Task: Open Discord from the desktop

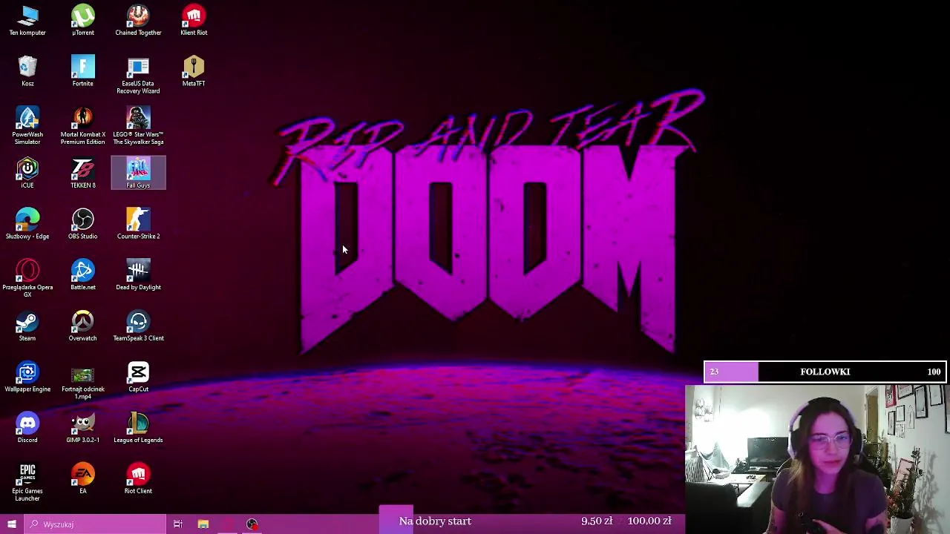Action: pyautogui.click(x=27, y=428)
